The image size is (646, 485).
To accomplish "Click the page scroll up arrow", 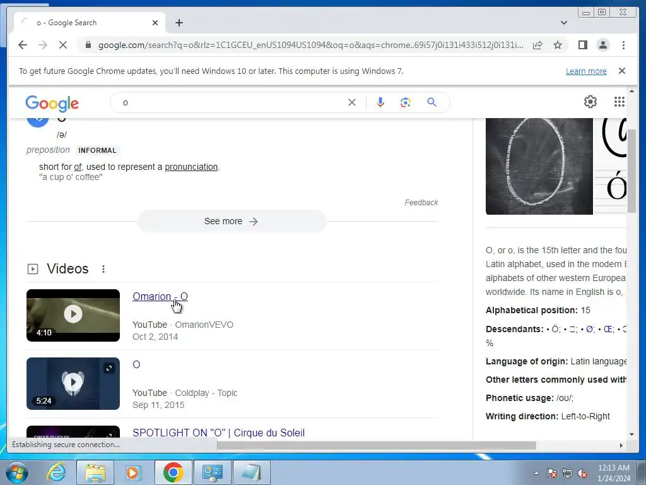I will coord(631,91).
